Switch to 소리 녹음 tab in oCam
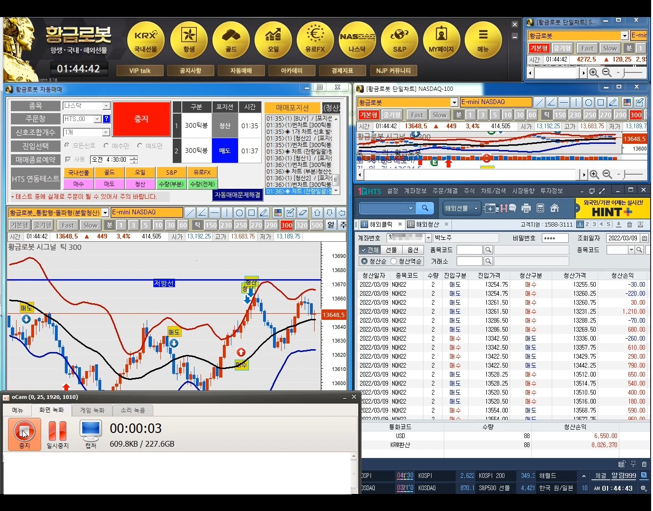This screenshot has height=511, width=653. [x=133, y=410]
